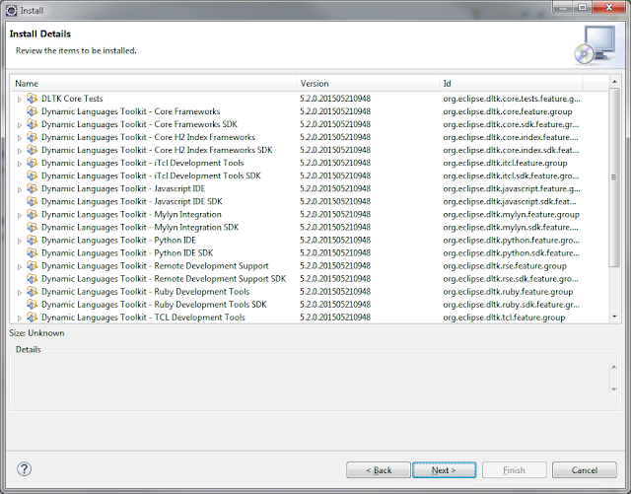Expand the TCL Development Tools node
The width and height of the screenshot is (631, 494).
pos(20,318)
